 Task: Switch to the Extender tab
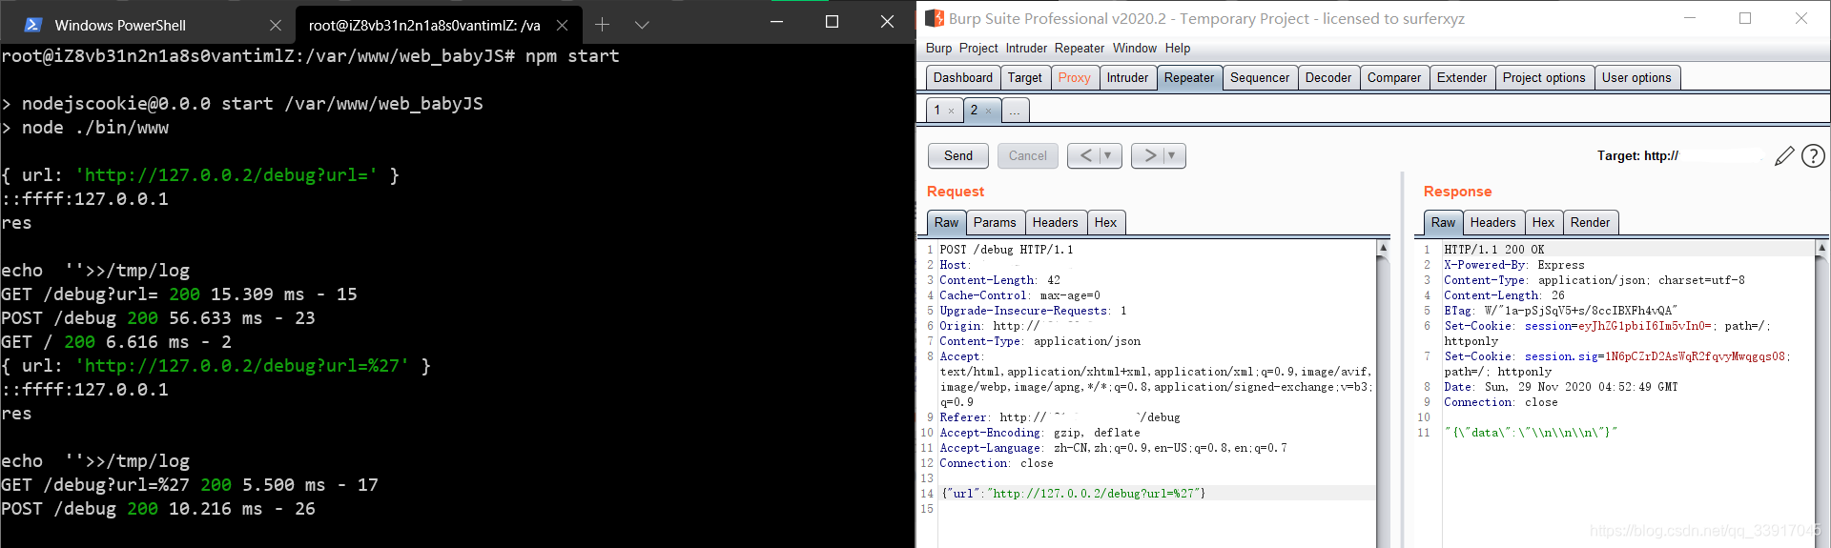coord(1461,77)
